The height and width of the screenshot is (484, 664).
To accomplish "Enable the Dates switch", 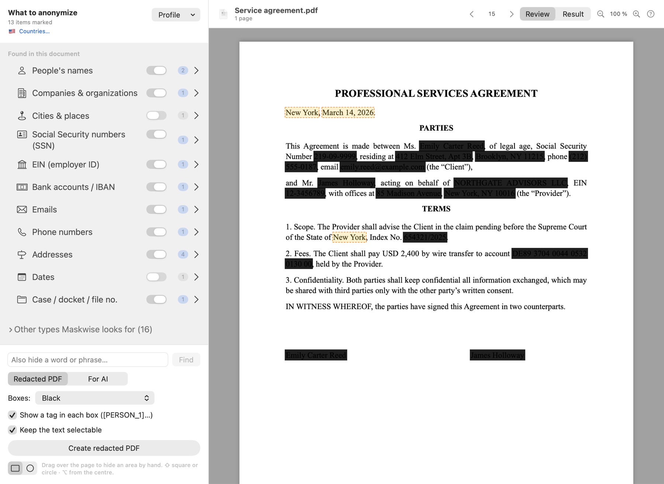I will click(156, 277).
